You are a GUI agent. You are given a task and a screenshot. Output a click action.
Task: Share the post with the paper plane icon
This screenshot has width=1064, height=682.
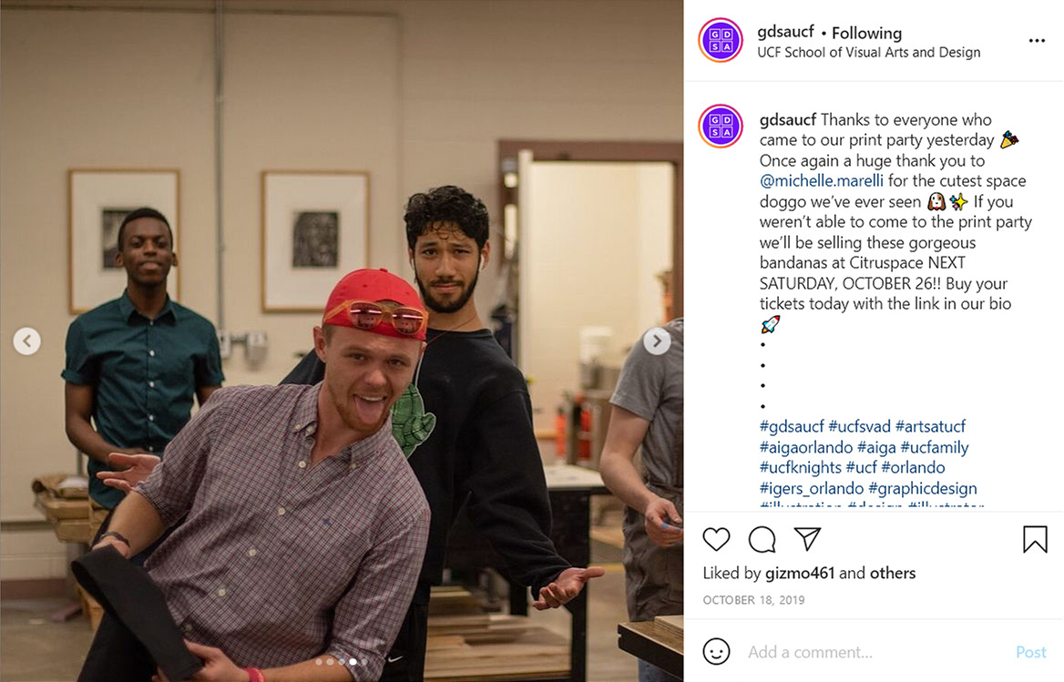[x=808, y=538]
